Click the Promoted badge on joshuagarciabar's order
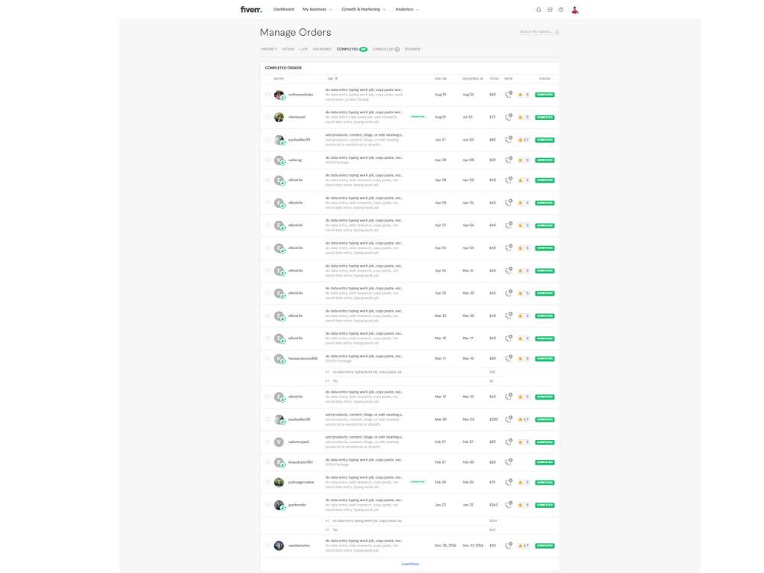This screenshot has height=573, width=764. coord(418,482)
